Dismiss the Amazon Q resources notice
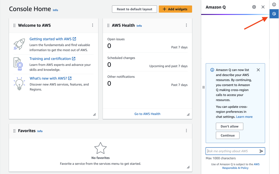The width and height of the screenshot is (279, 174). 258,70
